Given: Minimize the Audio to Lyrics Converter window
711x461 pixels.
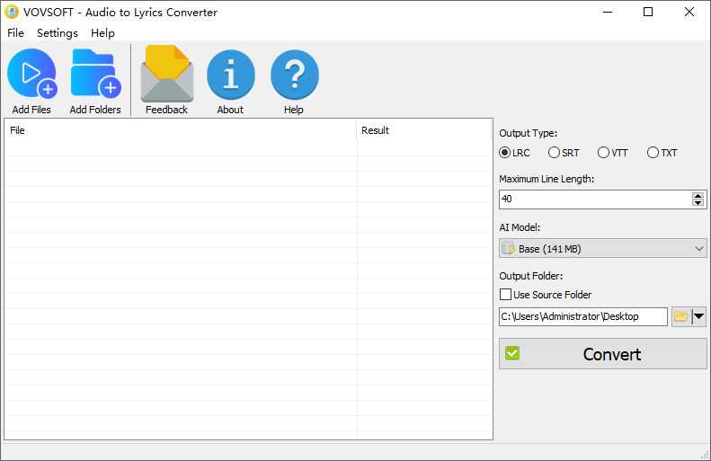Looking at the screenshot, I should tap(608, 12).
